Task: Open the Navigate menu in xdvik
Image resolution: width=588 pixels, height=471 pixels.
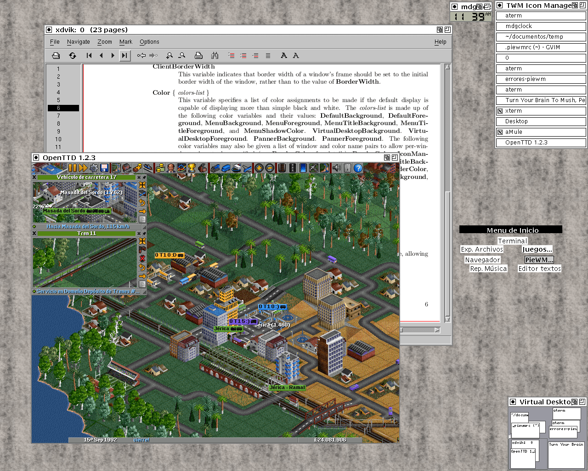Action: click(x=79, y=42)
